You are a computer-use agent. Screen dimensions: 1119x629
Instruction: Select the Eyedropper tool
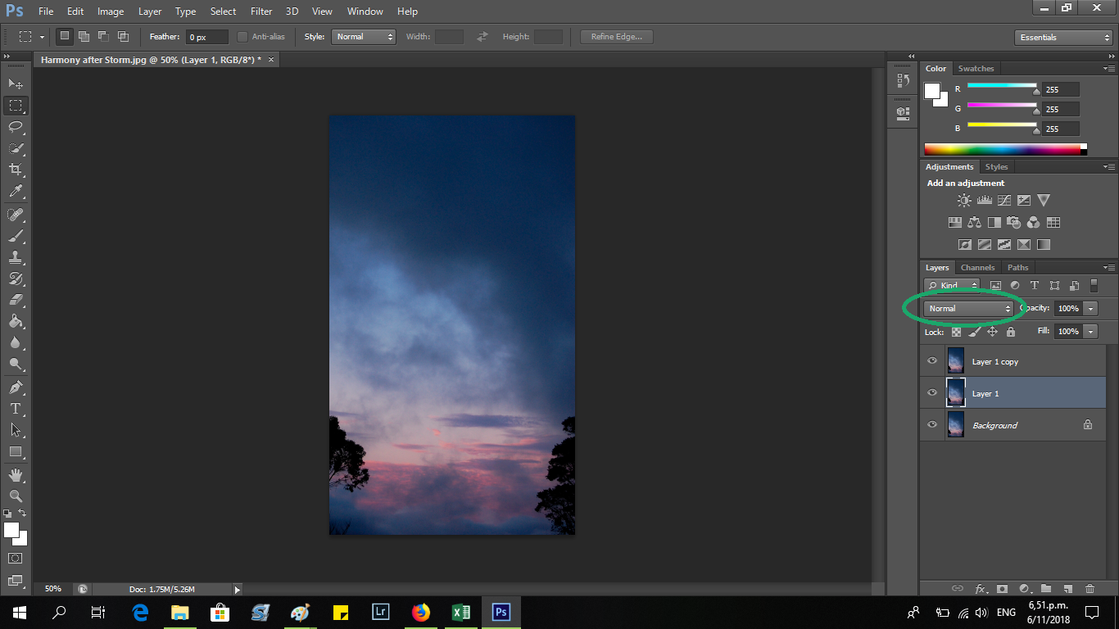(16, 192)
